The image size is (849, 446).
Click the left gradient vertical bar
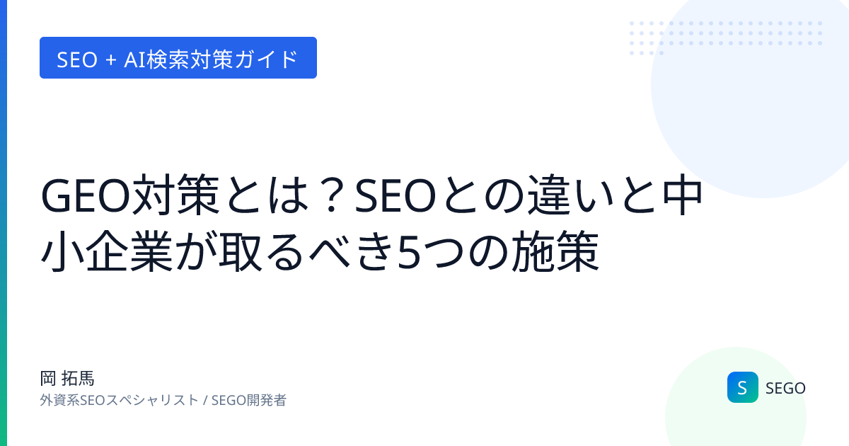click(3, 223)
